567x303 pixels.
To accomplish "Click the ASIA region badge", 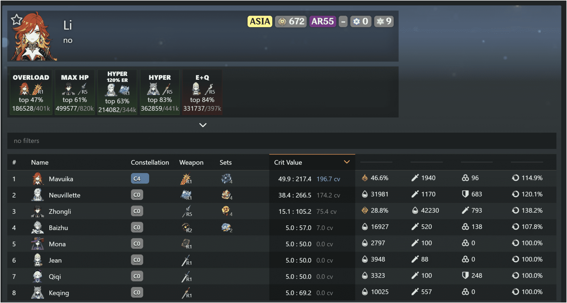I will click(260, 21).
